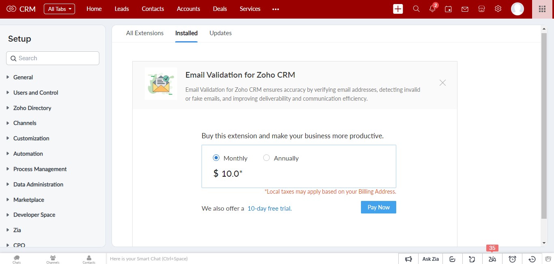Image resolution: width=554 pixels, height=264 pixels.
Task: Expand General setup section
Action: 23,77
